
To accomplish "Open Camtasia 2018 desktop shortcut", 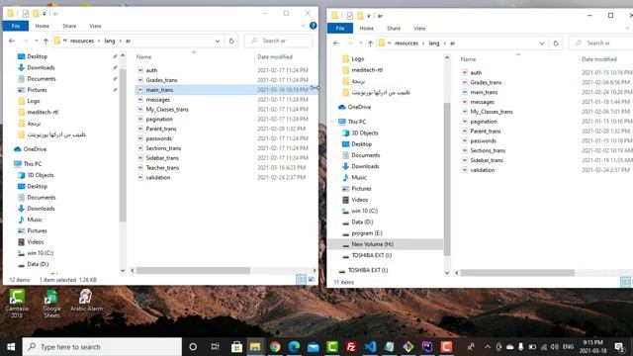I will pos(17,304).
